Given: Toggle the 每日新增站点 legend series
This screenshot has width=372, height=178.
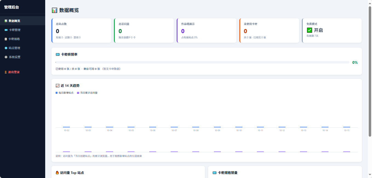Looking at the screenshot, I should click(x=64, y=93).
